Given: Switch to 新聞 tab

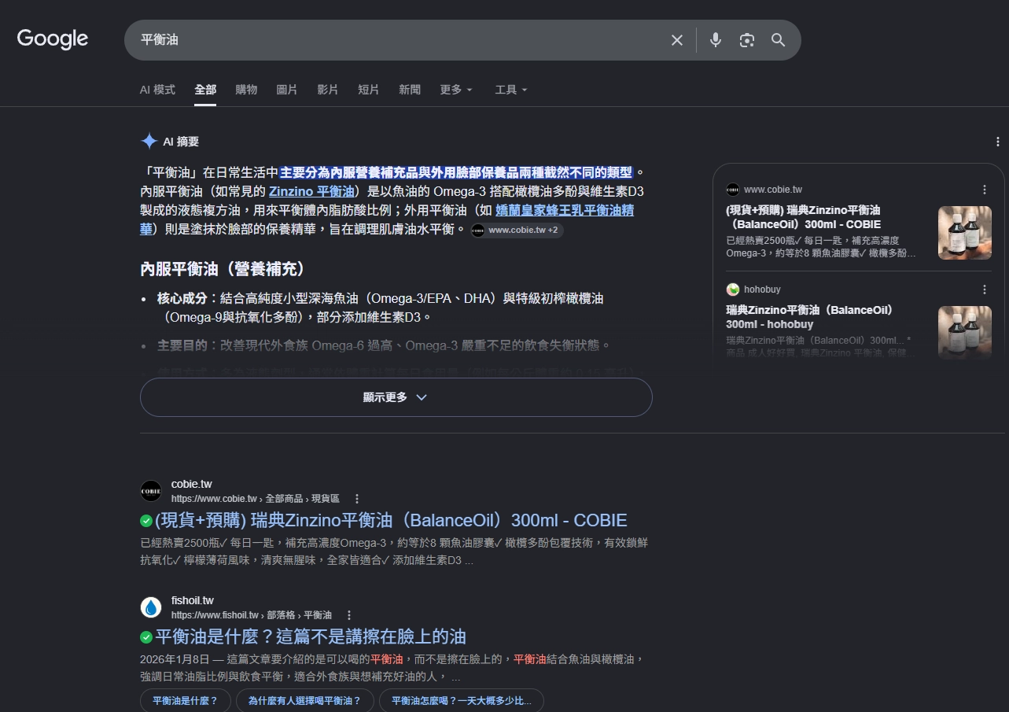Looking at the screenshot, I should (410, 90).
